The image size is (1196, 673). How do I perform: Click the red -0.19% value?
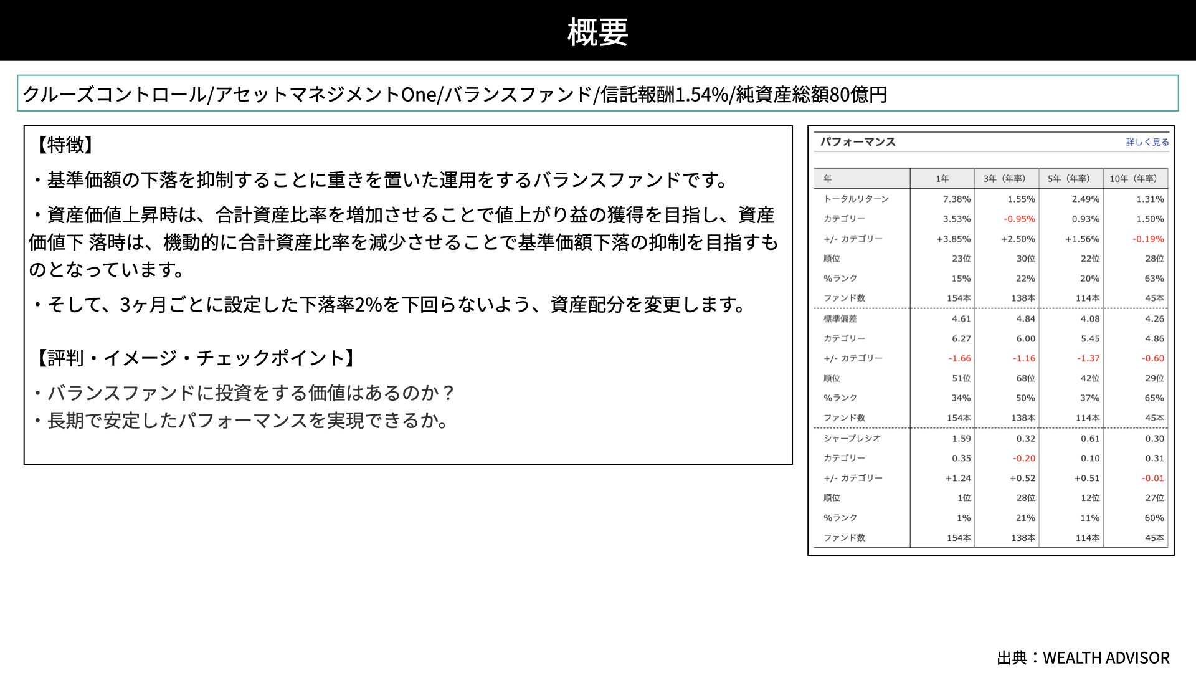(1148, 239)
